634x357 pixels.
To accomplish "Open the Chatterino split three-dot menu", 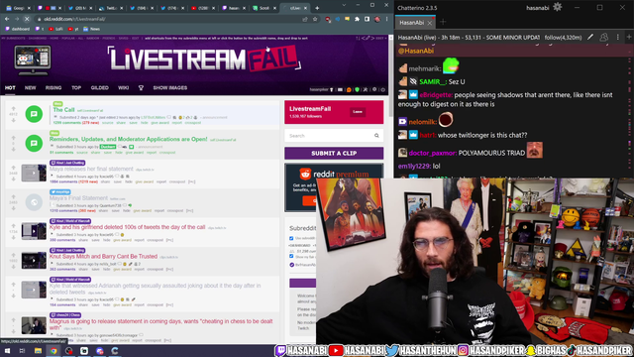I will pyautogui.click(x=617, y=38).
